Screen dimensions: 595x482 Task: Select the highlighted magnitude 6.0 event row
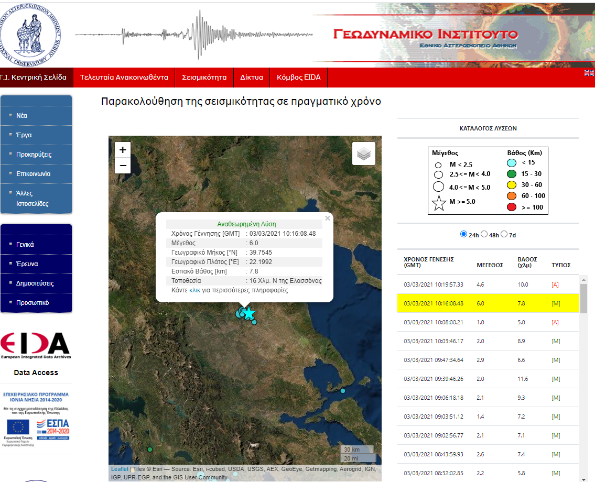click(x=488, y=303)
